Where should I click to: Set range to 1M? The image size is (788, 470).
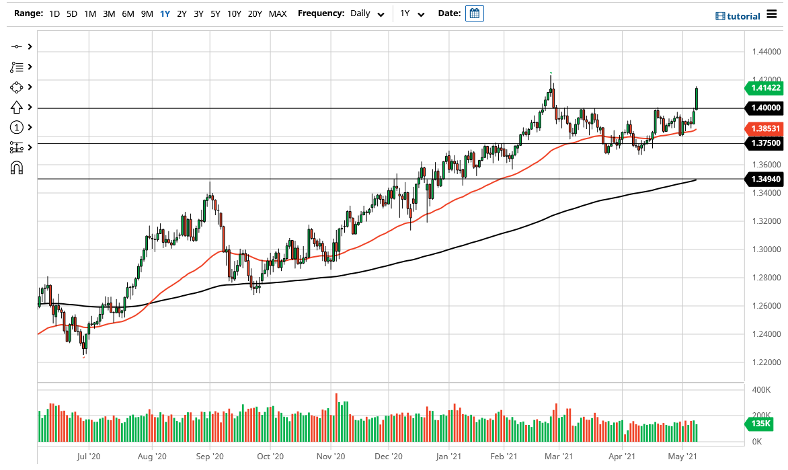(90, 13)
